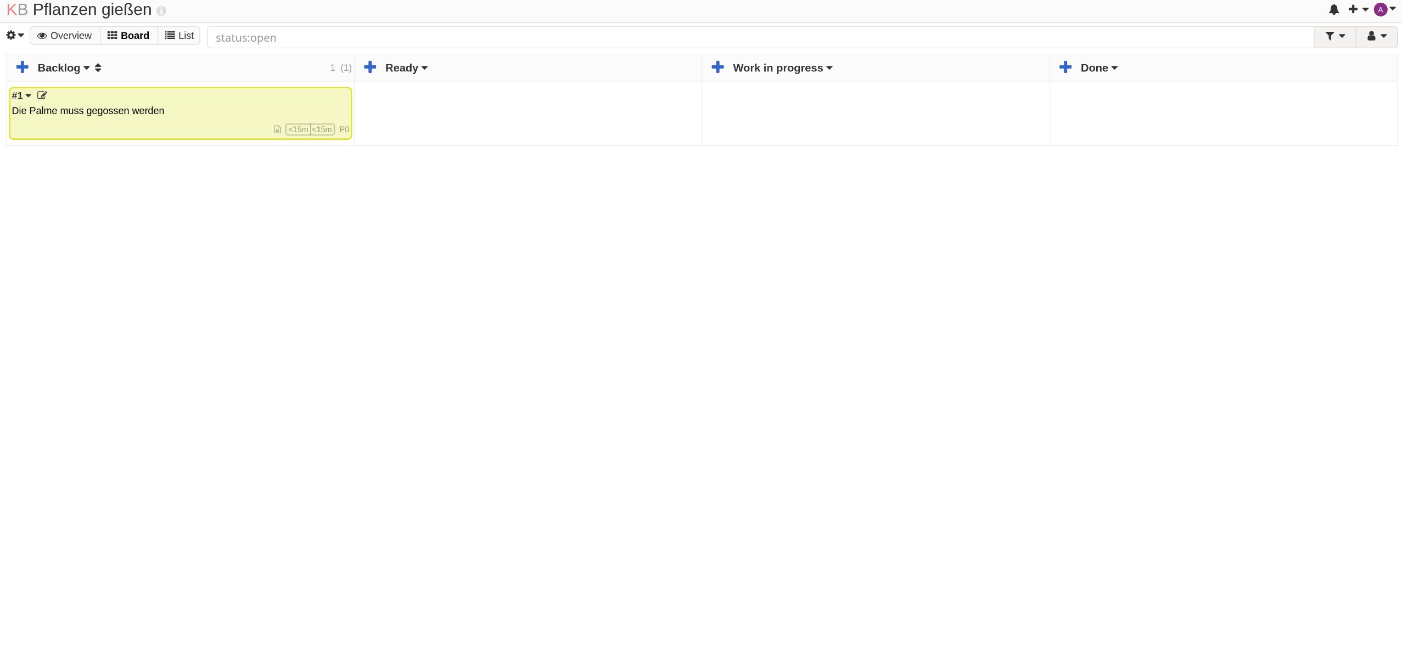The image size is (1402, 646).
Task: Open task Die Palme muss gegossen werden
Action: [x=88, y=111]
